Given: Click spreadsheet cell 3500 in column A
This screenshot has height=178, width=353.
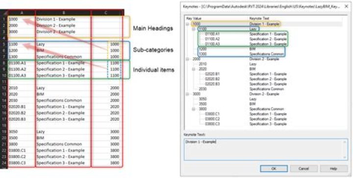Looking at the screenshot, I should click(x=22, y=138).
